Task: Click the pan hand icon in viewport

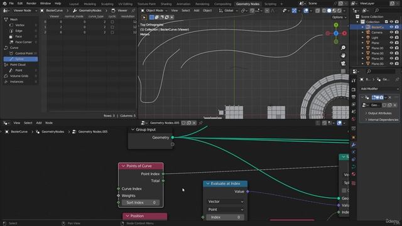Action: click(343, 56)
